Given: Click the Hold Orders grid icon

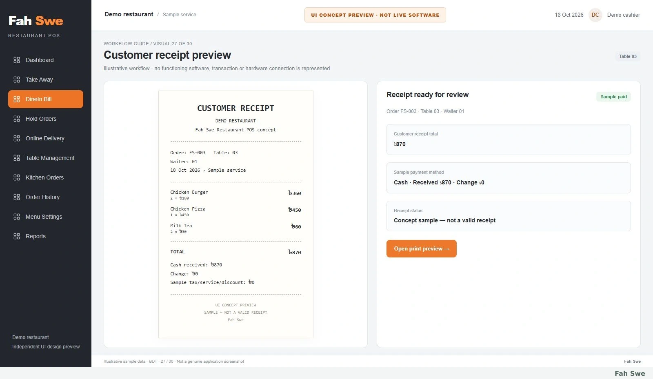Looking at the screenshot, I should 17,119.
